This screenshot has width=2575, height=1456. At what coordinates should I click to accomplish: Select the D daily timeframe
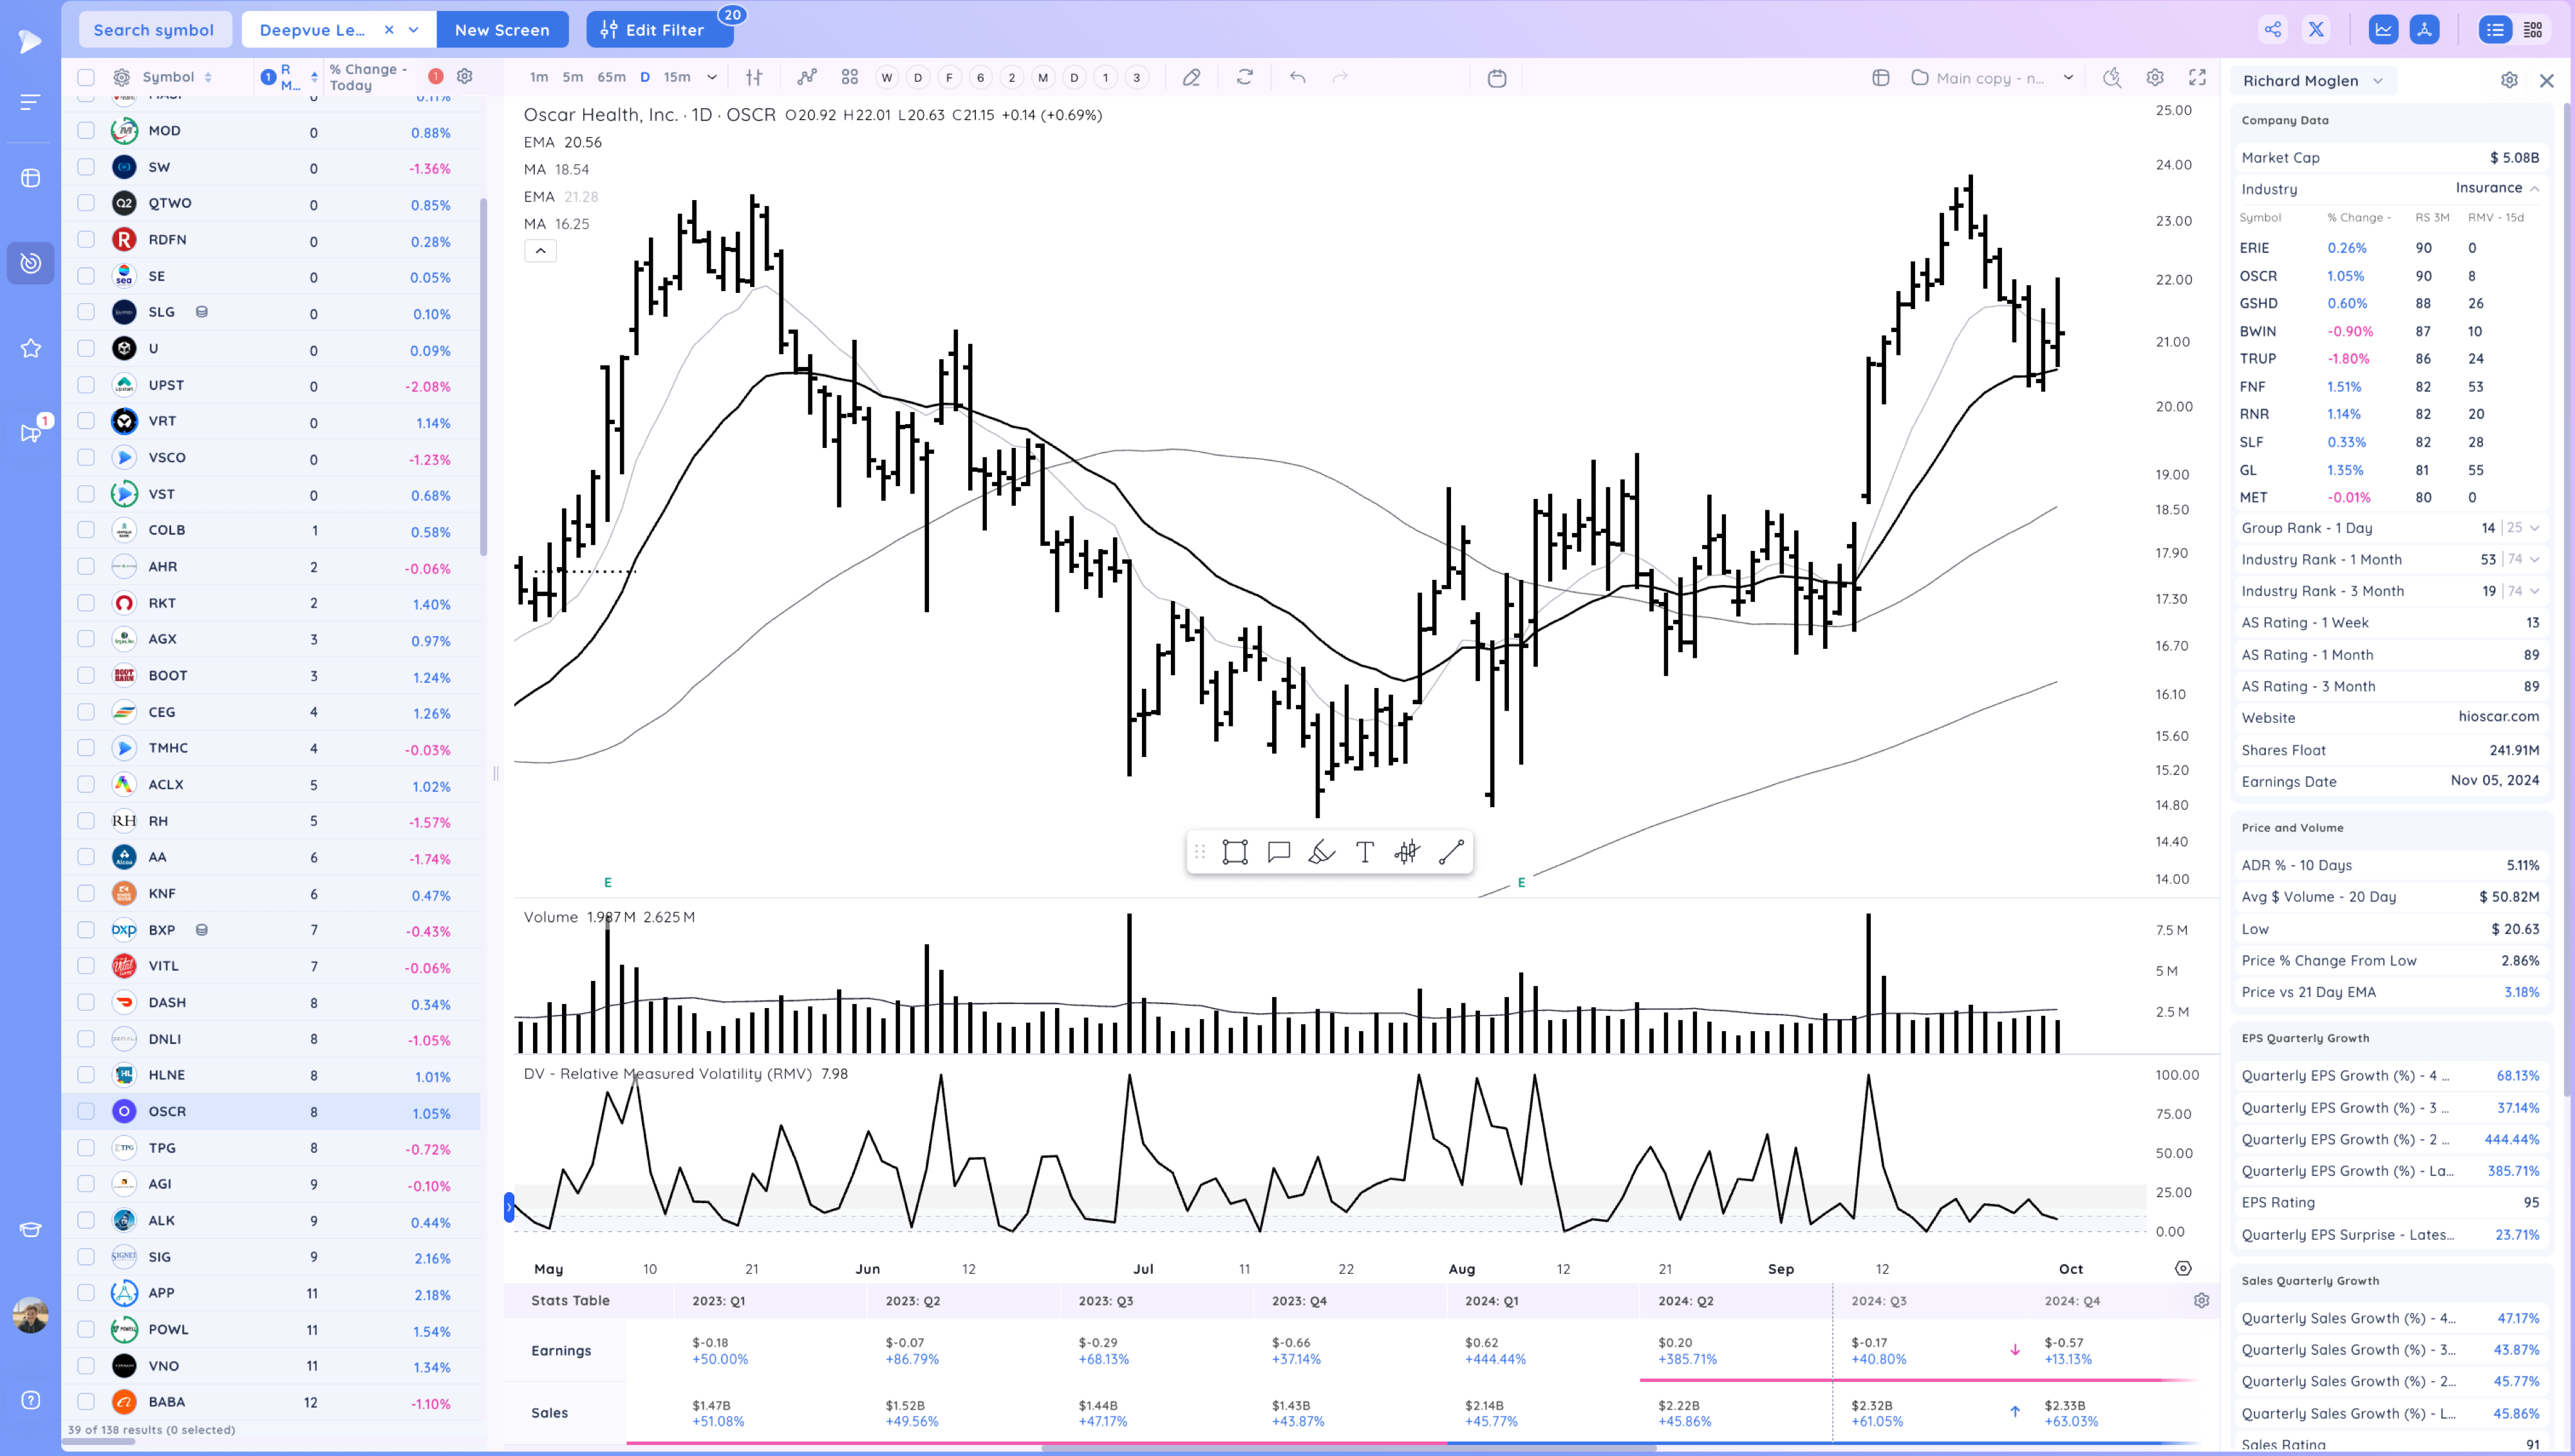tap(645, 77)
